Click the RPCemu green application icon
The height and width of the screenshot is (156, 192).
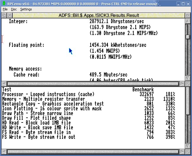point(3,3)
